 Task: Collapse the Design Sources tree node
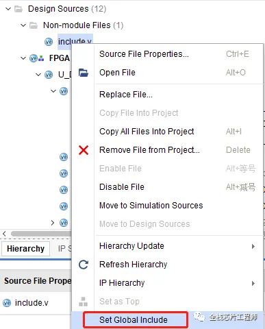[8, 9]
